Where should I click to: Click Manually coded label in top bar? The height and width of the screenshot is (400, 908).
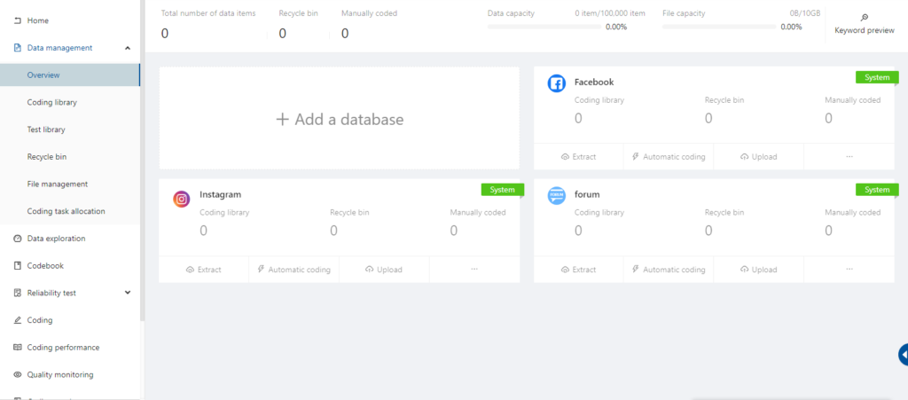pyautogui.click(x=370, y=12)
